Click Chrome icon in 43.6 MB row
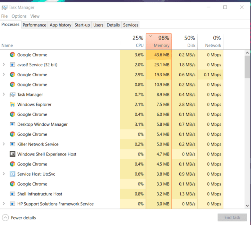This screenshot has width=251, height=225. click(13, 55)
